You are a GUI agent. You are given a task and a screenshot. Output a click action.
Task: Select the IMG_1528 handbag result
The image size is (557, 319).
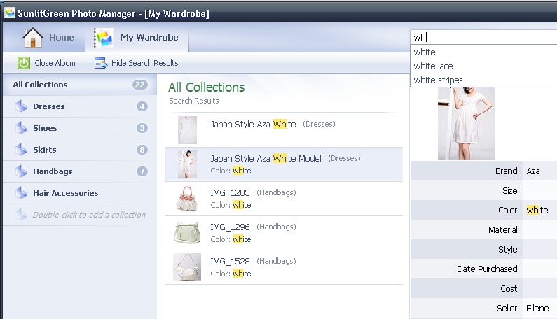[x=284, y=267]
